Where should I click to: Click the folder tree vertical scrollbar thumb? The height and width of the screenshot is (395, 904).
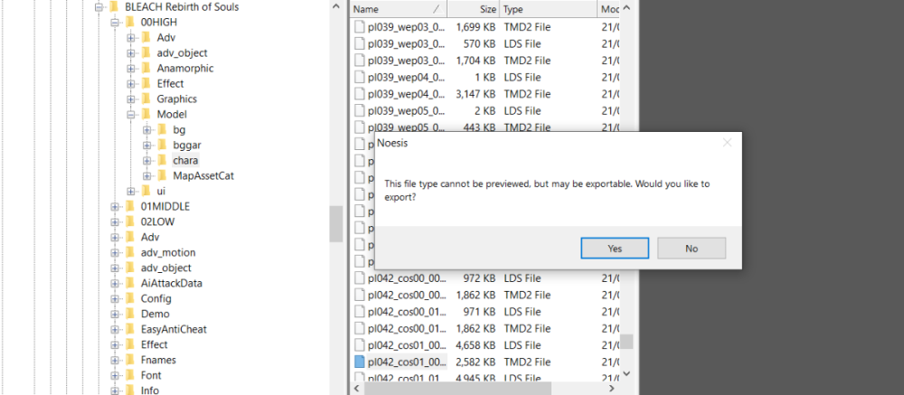click(336, 223)
